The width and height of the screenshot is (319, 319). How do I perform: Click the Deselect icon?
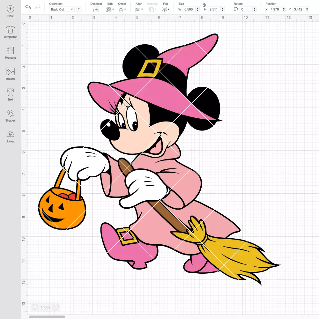pos(96,9)
